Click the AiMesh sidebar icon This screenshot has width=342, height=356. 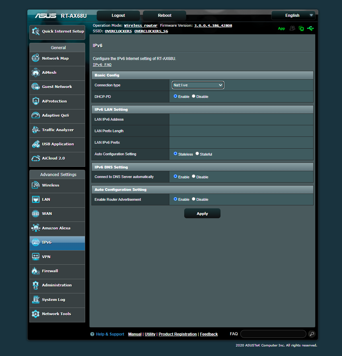(x=35, y=73)
